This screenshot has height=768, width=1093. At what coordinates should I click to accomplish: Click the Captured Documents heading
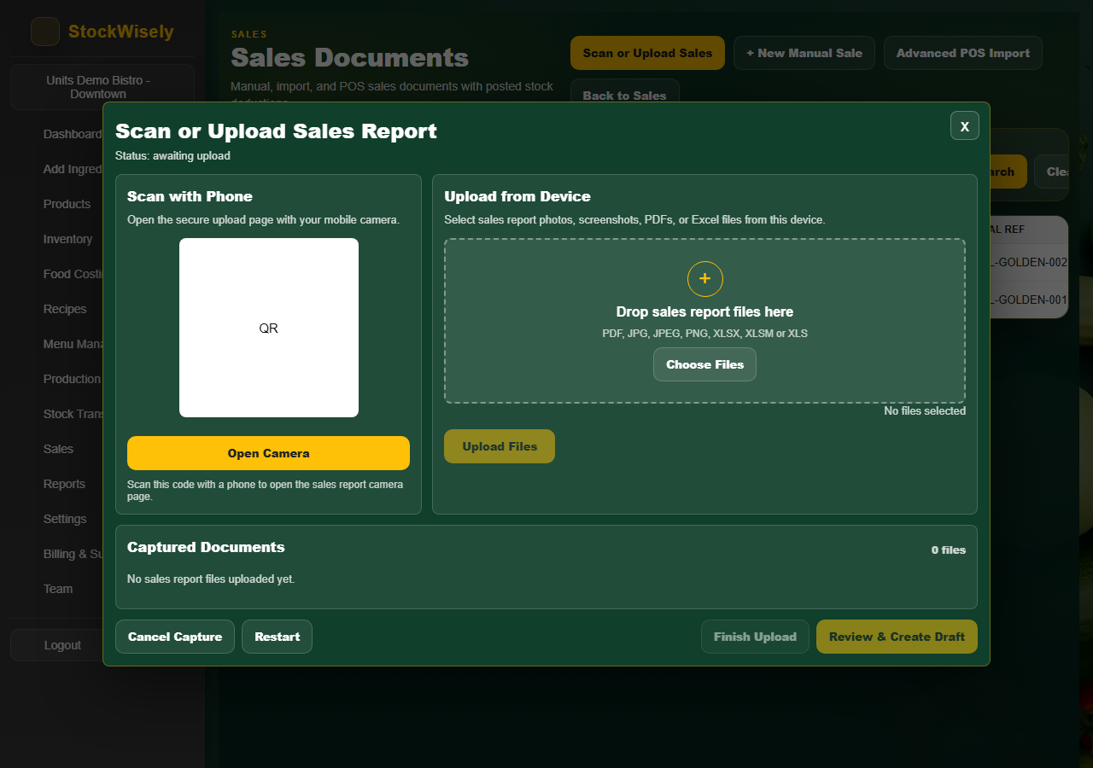tap(206, 547)
